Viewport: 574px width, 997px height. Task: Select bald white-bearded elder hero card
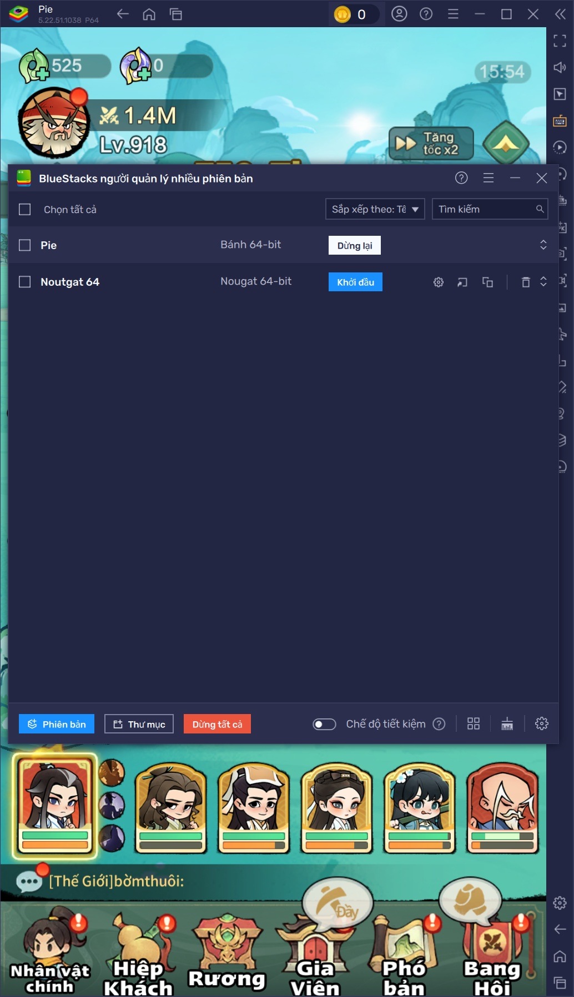[502, 808]
